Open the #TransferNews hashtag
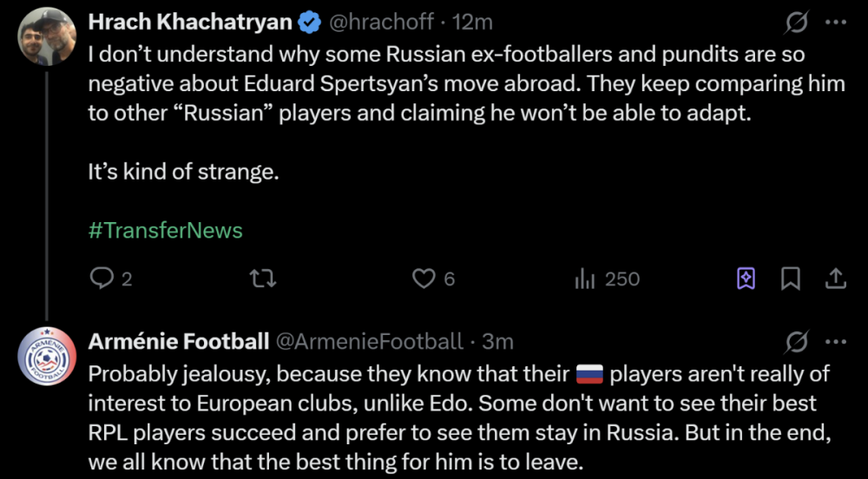Image resolution: width=868 pixels, height=479 pixels. tap(165, 230)
